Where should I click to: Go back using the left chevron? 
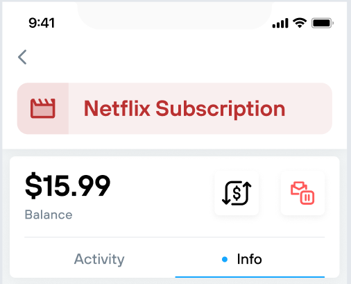(x=22, y=57)
